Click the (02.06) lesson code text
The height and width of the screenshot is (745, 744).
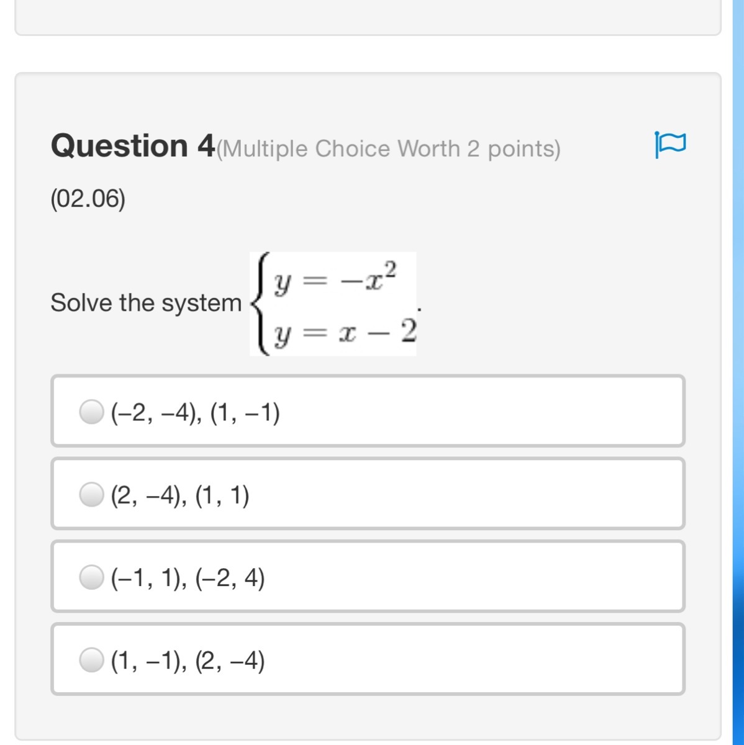pyautogui.click(x=88, y=199)
